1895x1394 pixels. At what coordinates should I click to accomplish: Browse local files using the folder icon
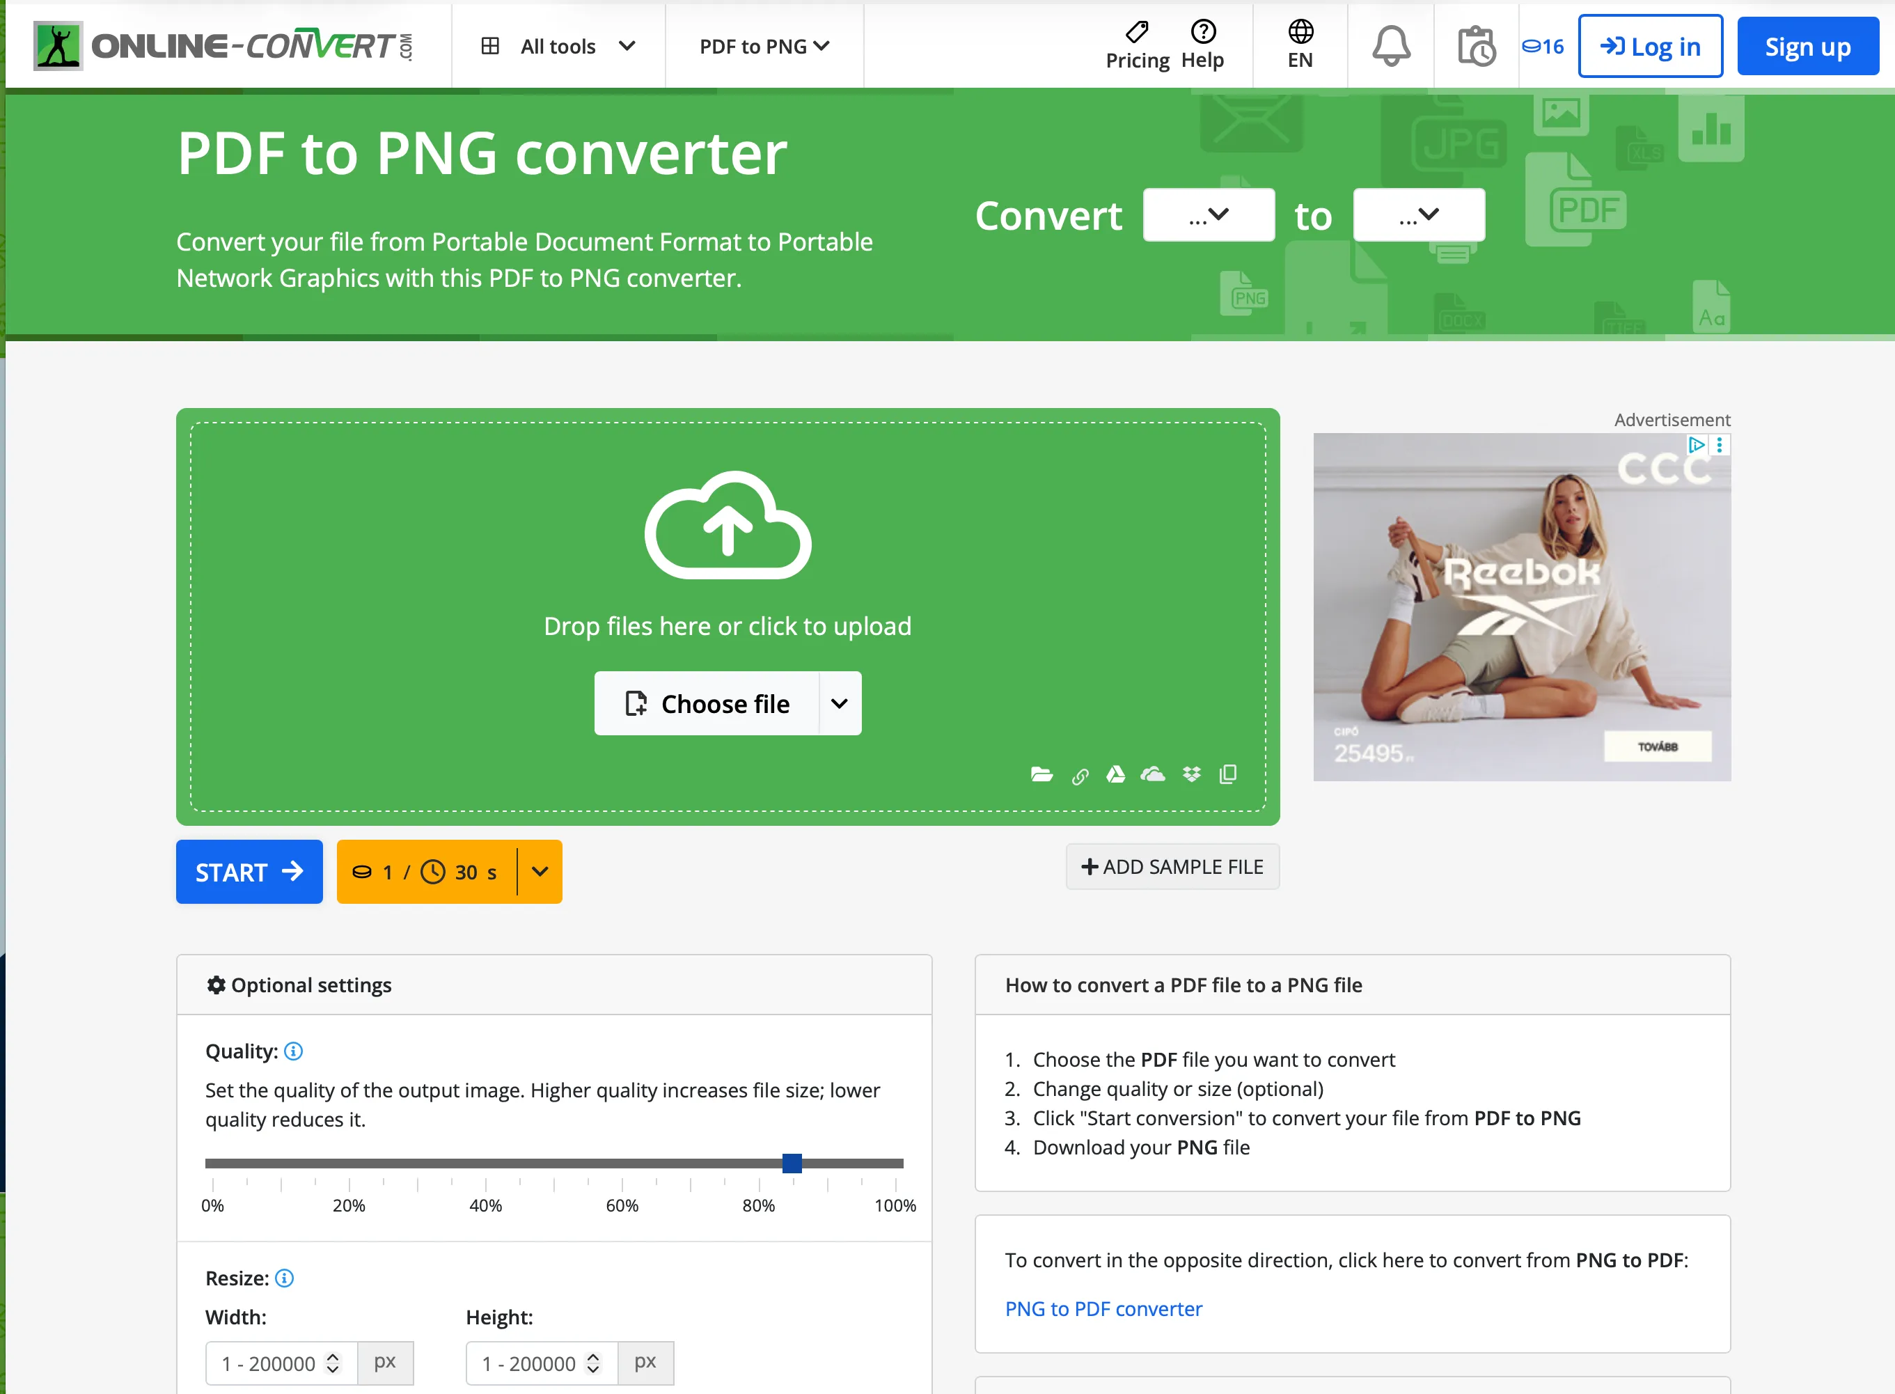pos(1043,774)
